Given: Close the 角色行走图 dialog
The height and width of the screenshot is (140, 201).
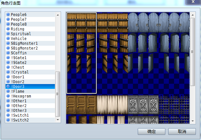Looking at the screenshot, I should (x=193, y=2).
